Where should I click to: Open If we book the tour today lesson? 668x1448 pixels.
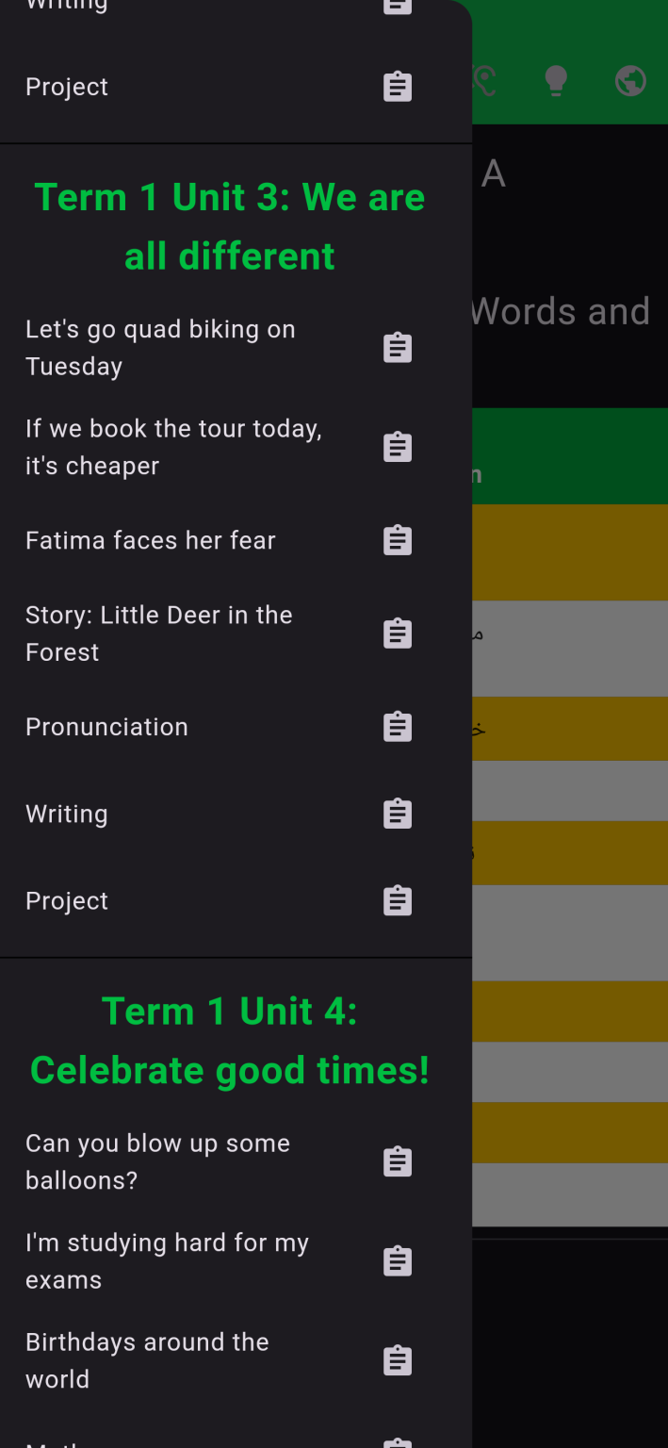pyautogui.click(x=173, y=447)
